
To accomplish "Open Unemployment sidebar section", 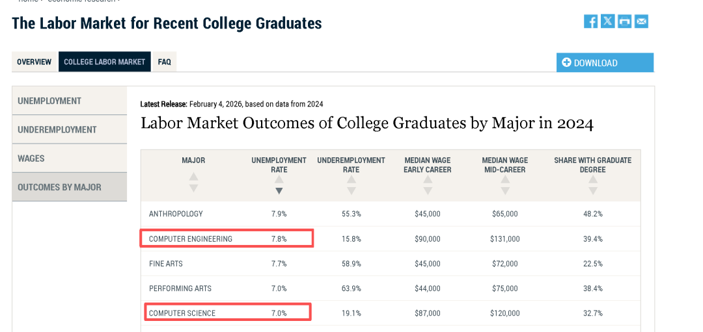I will click(70, 101).
